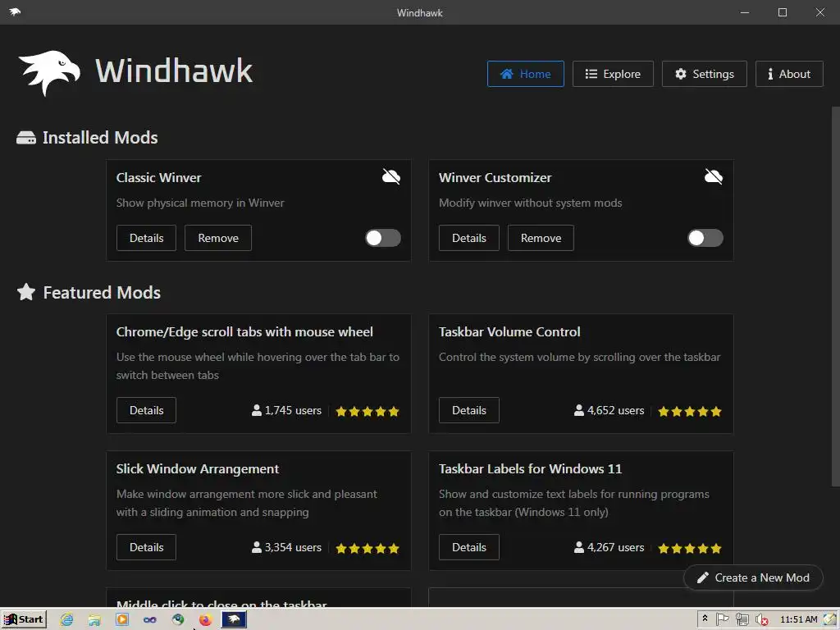840x630 pixels.
Task: Click the Taskbar Volume Control title
Action: [x=509, y=331]
